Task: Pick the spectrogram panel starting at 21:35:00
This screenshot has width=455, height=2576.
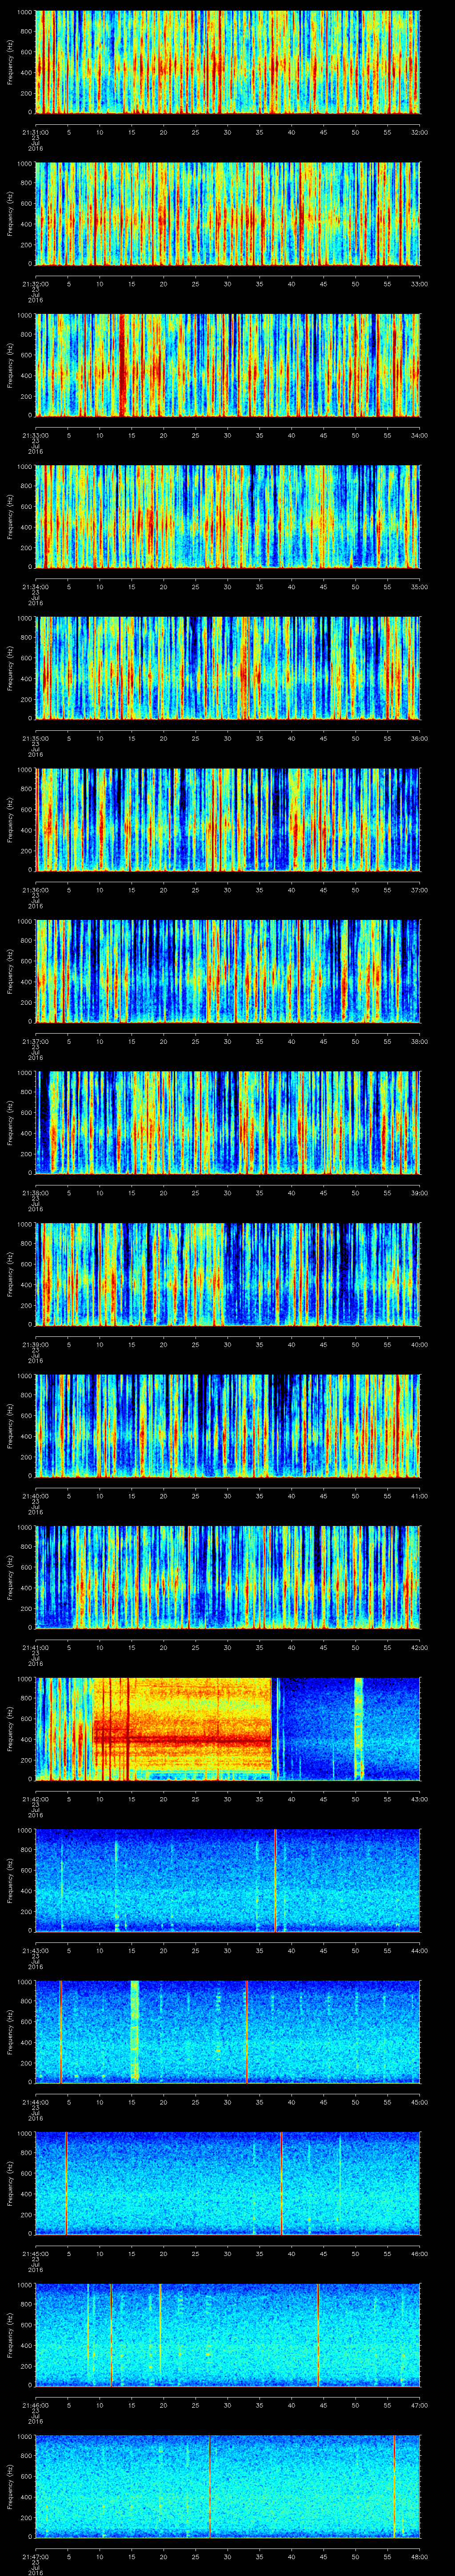Action: [228, 668]
